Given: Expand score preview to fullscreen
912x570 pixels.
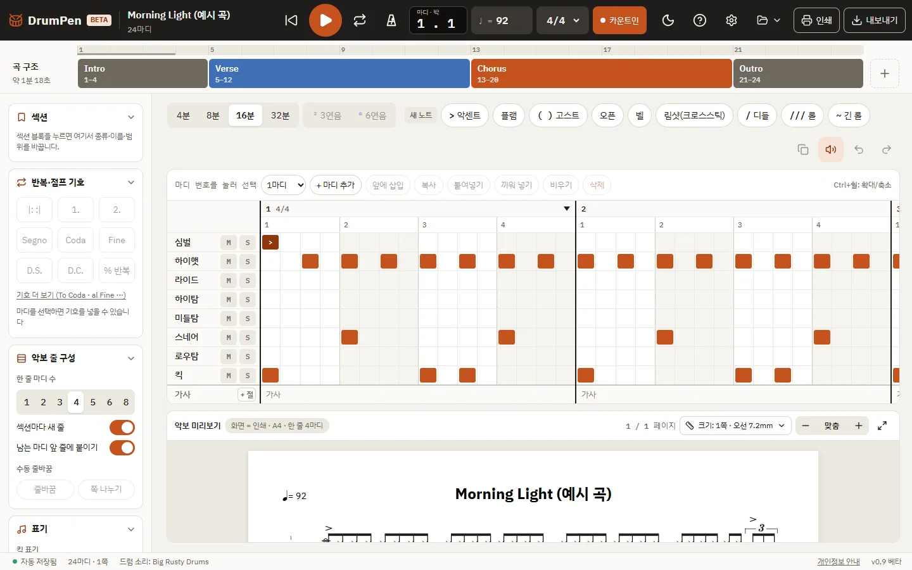Looking at the screenshot, I should coord(882,426).
